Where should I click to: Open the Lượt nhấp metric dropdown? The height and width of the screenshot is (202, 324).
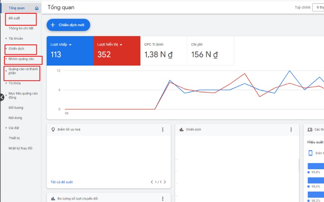coord(70,44)
